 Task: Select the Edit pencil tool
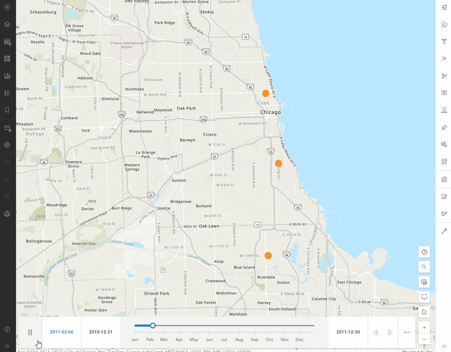click(x=444, y=197)
